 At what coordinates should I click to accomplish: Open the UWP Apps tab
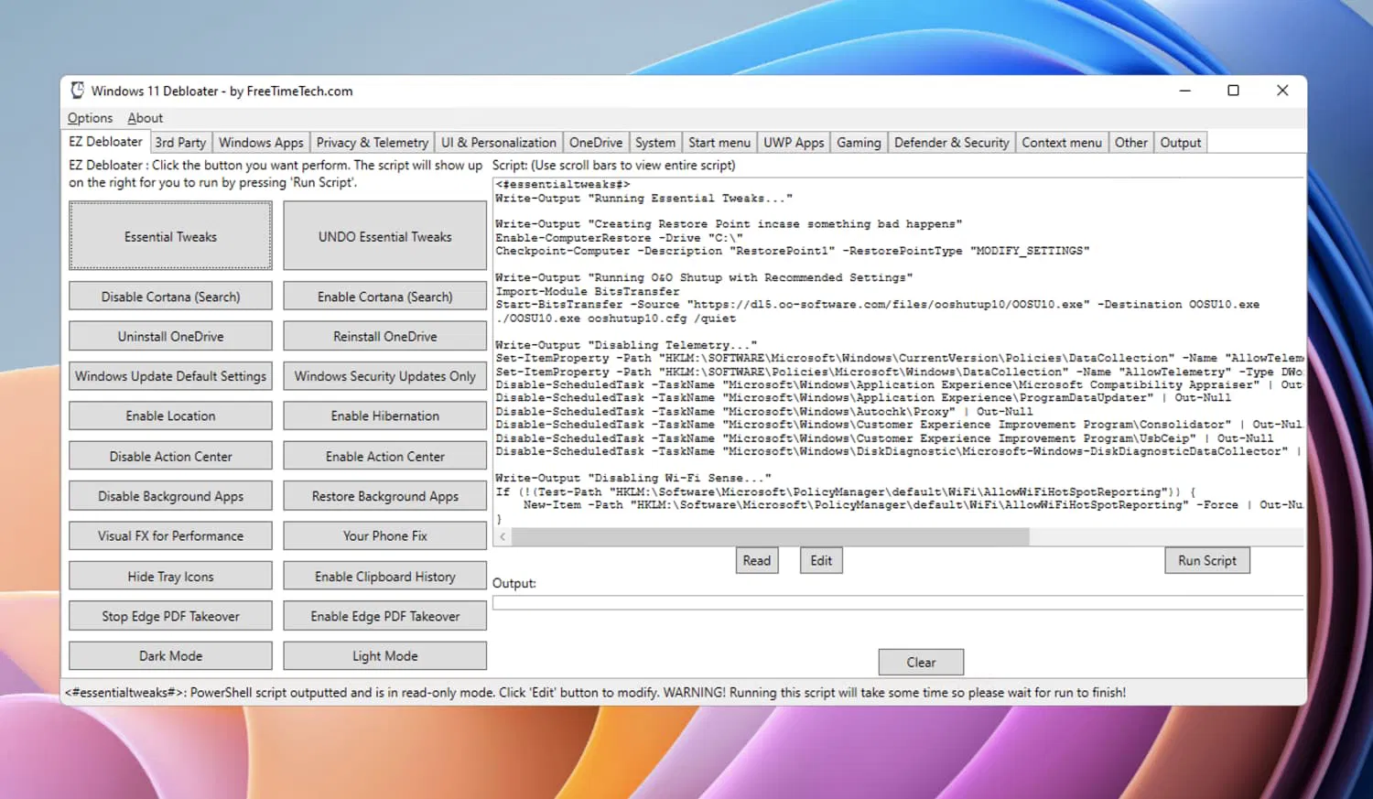(x=794, y=143)
